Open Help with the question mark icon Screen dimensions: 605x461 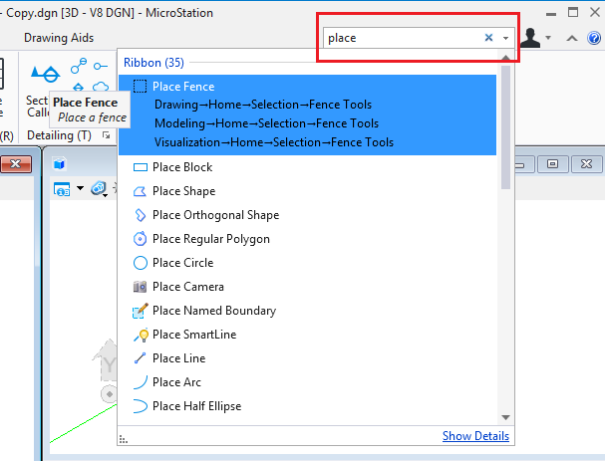point(594,38)
